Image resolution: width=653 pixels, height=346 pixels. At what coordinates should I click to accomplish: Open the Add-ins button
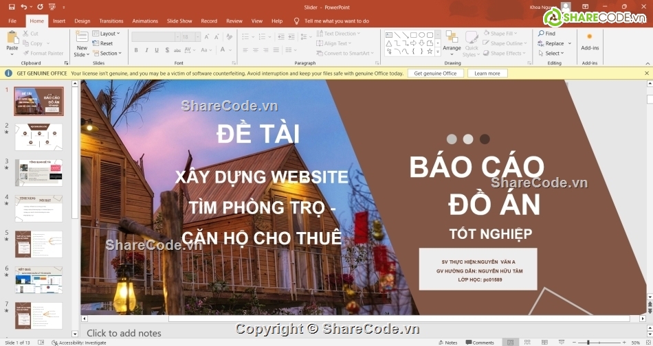pyautogui.click(x=590, y=42)
